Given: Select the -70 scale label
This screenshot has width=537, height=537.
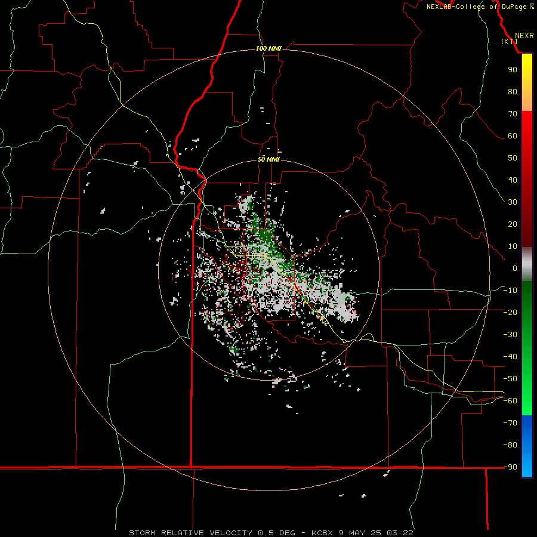Looking at the screenshot, I should pyautogui.click(x=510, y=423).
